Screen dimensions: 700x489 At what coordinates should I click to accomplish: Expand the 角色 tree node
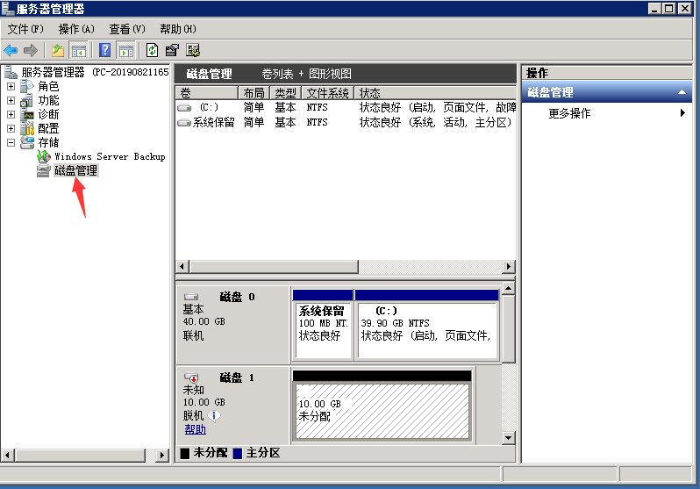coord(11,87)
